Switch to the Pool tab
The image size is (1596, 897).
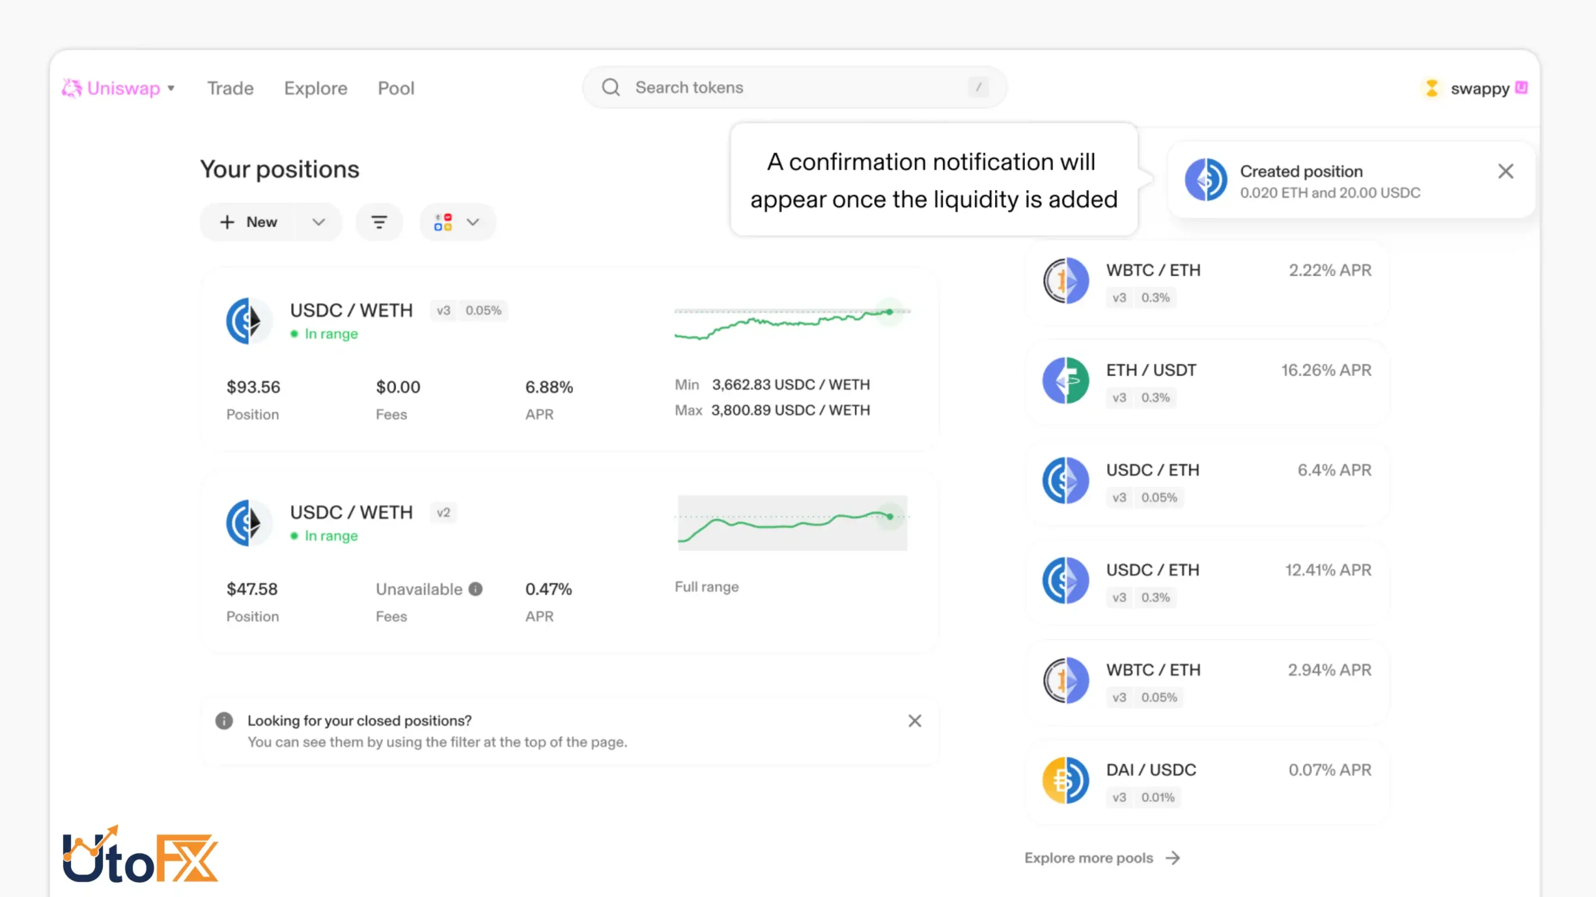pos(396,89)
